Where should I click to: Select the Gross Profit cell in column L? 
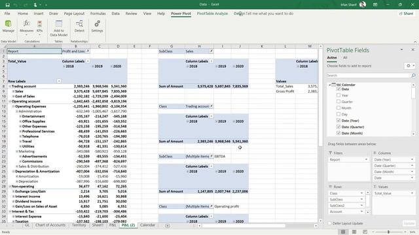coord(285,91)
